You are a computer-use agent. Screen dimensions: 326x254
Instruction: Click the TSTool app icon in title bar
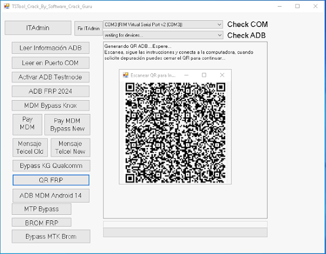[x=7, y=6]
